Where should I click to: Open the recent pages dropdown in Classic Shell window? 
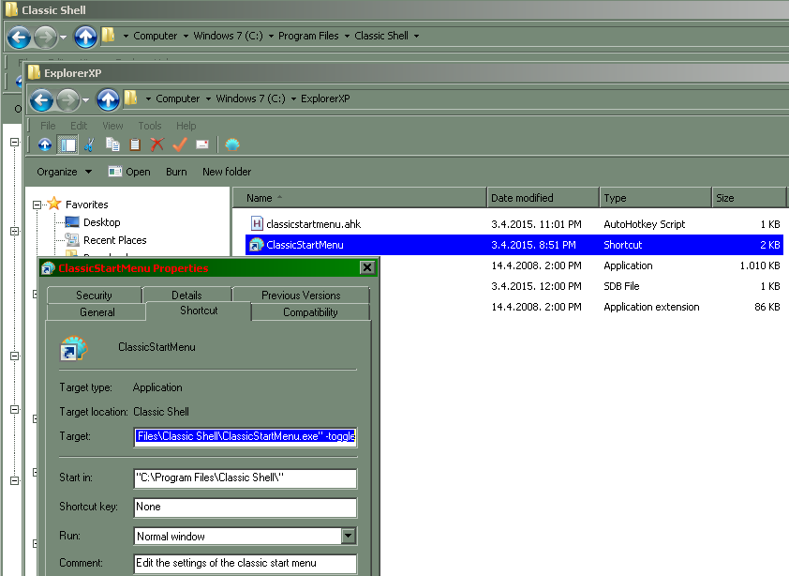coord(63,37)
